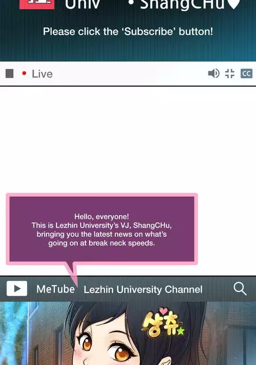This screenshot has height=365, width=256.
Task: Click the red Live indicator dot
Action: 24,74
